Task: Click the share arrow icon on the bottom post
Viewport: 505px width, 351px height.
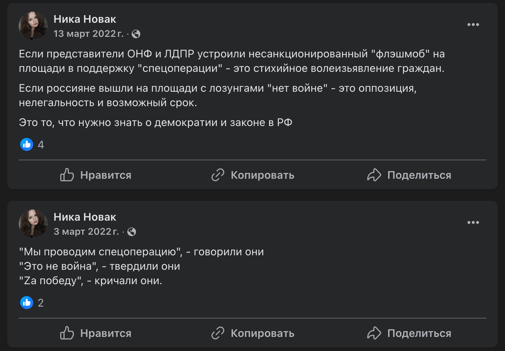Action: [x=374, y=333]
